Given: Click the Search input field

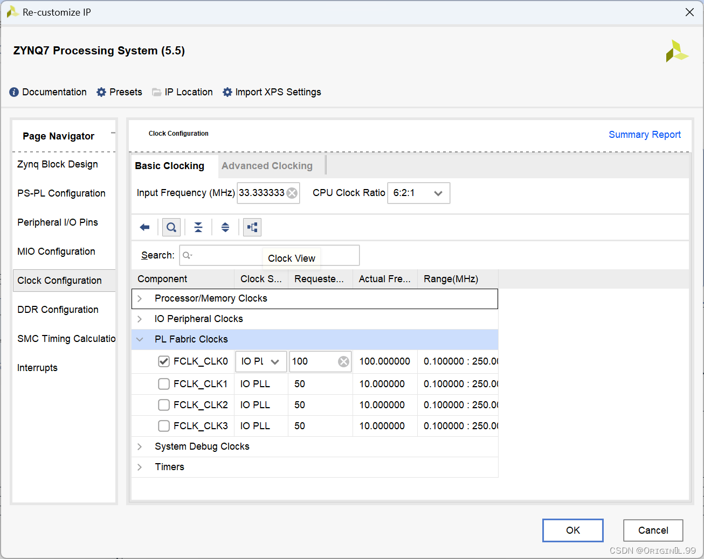Looking at the screenshot, I should point(270,255).
